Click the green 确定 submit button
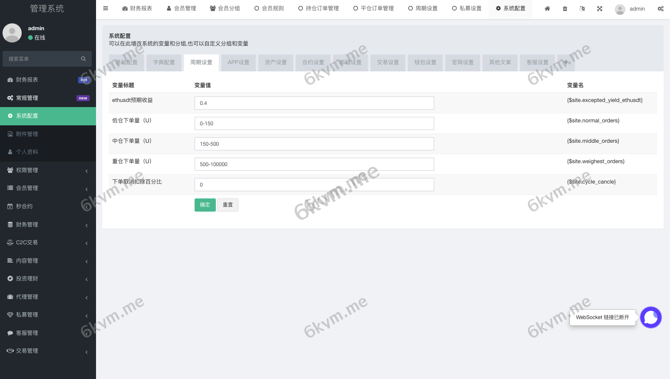This screenshot has height=379, width=670. point(205,205)
